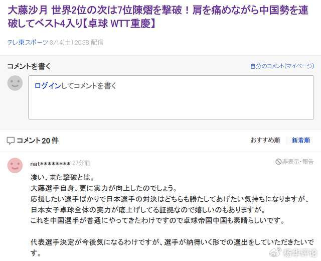Click the 27分前 comment timestamp
Viewport: 321px width, 261px height.
click(81, 164)
